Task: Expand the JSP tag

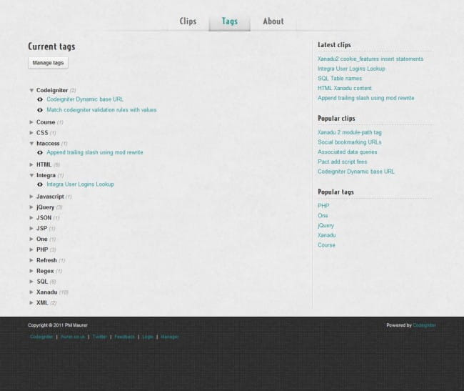Action: point(31,228)
